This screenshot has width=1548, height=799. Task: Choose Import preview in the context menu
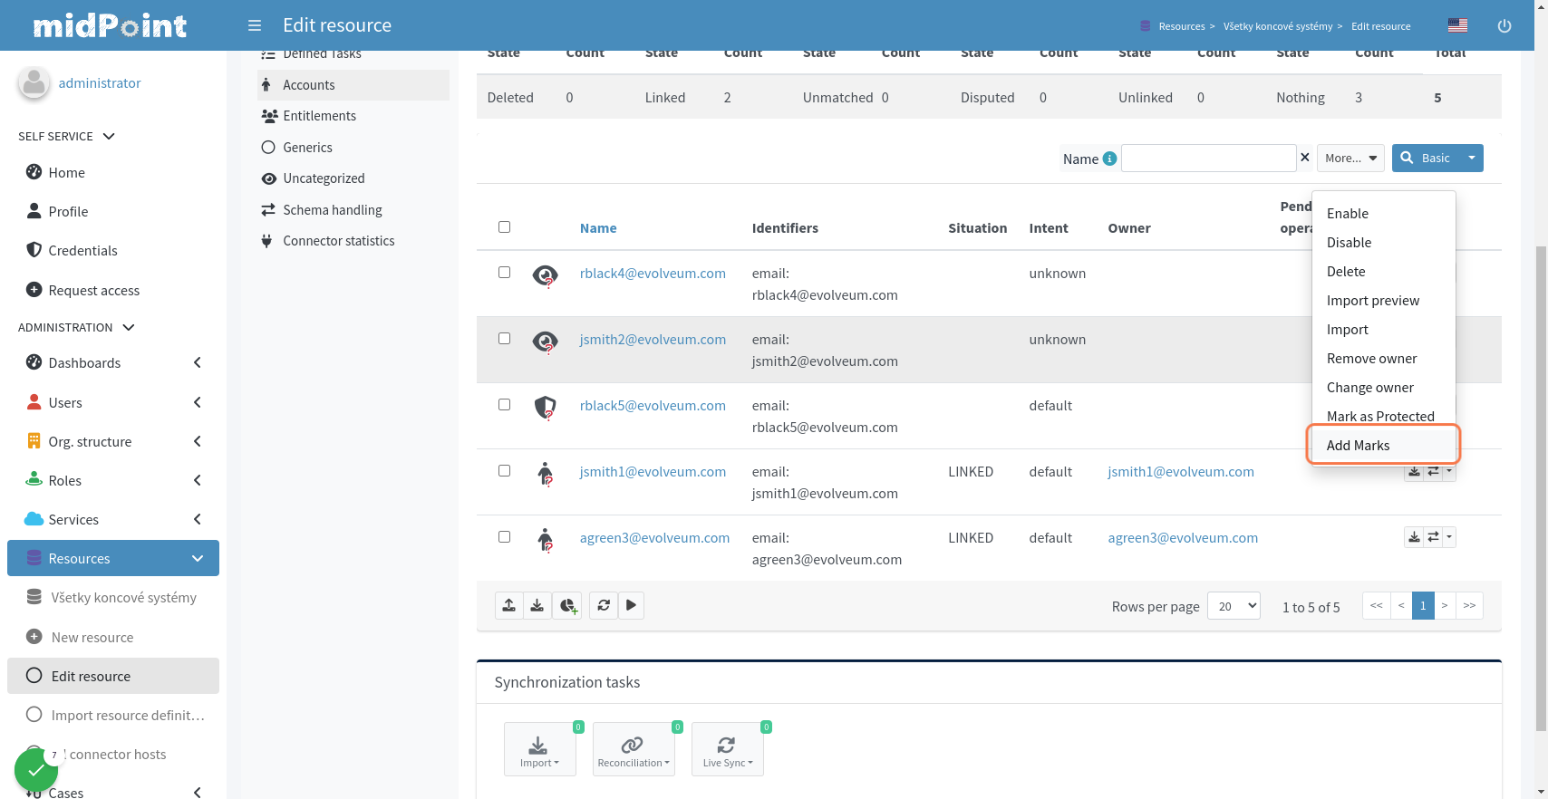1372,301
